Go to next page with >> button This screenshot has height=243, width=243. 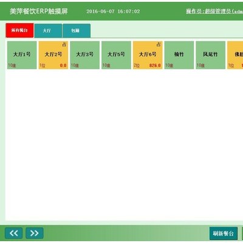tap(35, 233)
